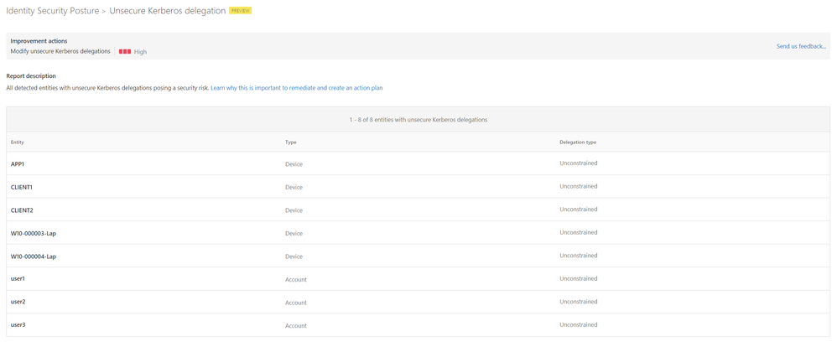Open the user2 account entity

pos(18,302)
